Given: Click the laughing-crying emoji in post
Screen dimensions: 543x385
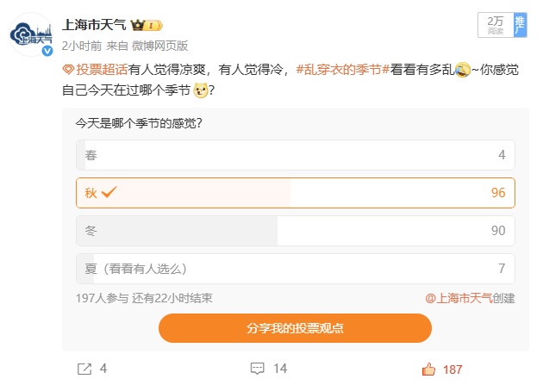Looking at the screenshot, I should pos(462,70).
